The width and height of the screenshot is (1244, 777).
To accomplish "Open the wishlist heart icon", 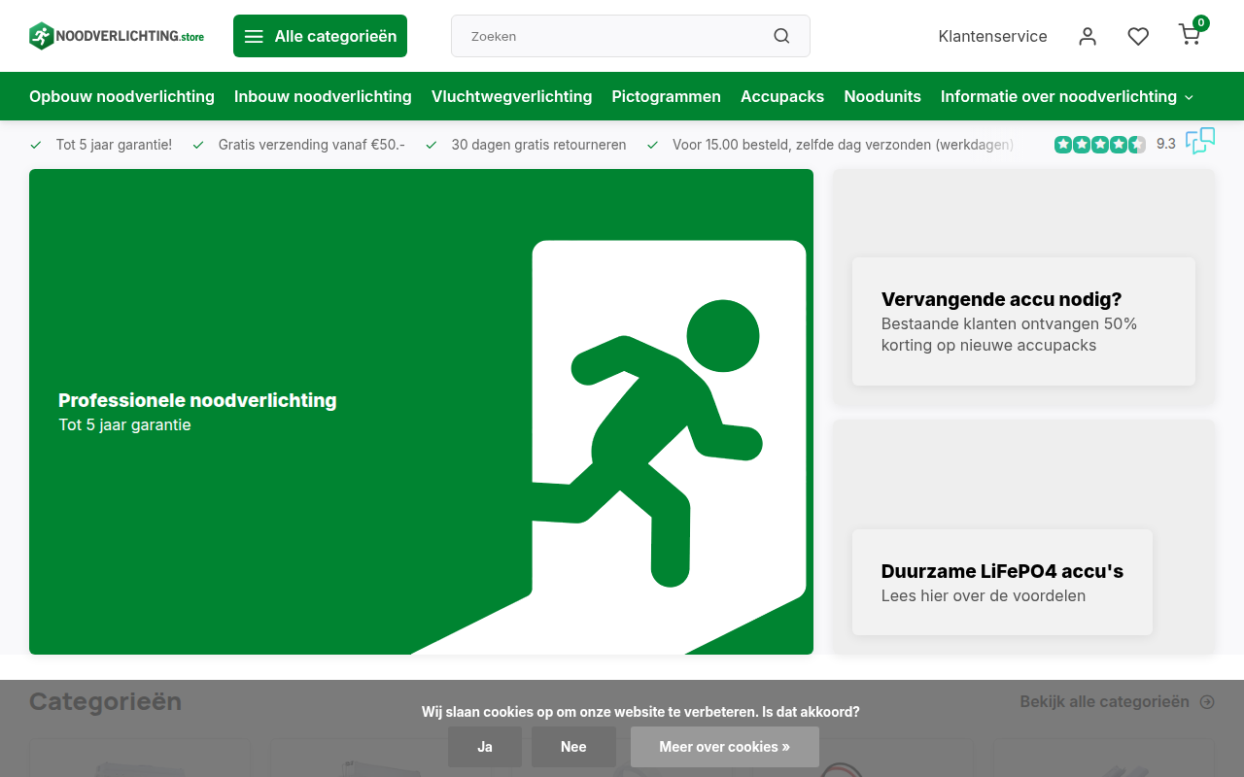I will tap(1138, 36).
